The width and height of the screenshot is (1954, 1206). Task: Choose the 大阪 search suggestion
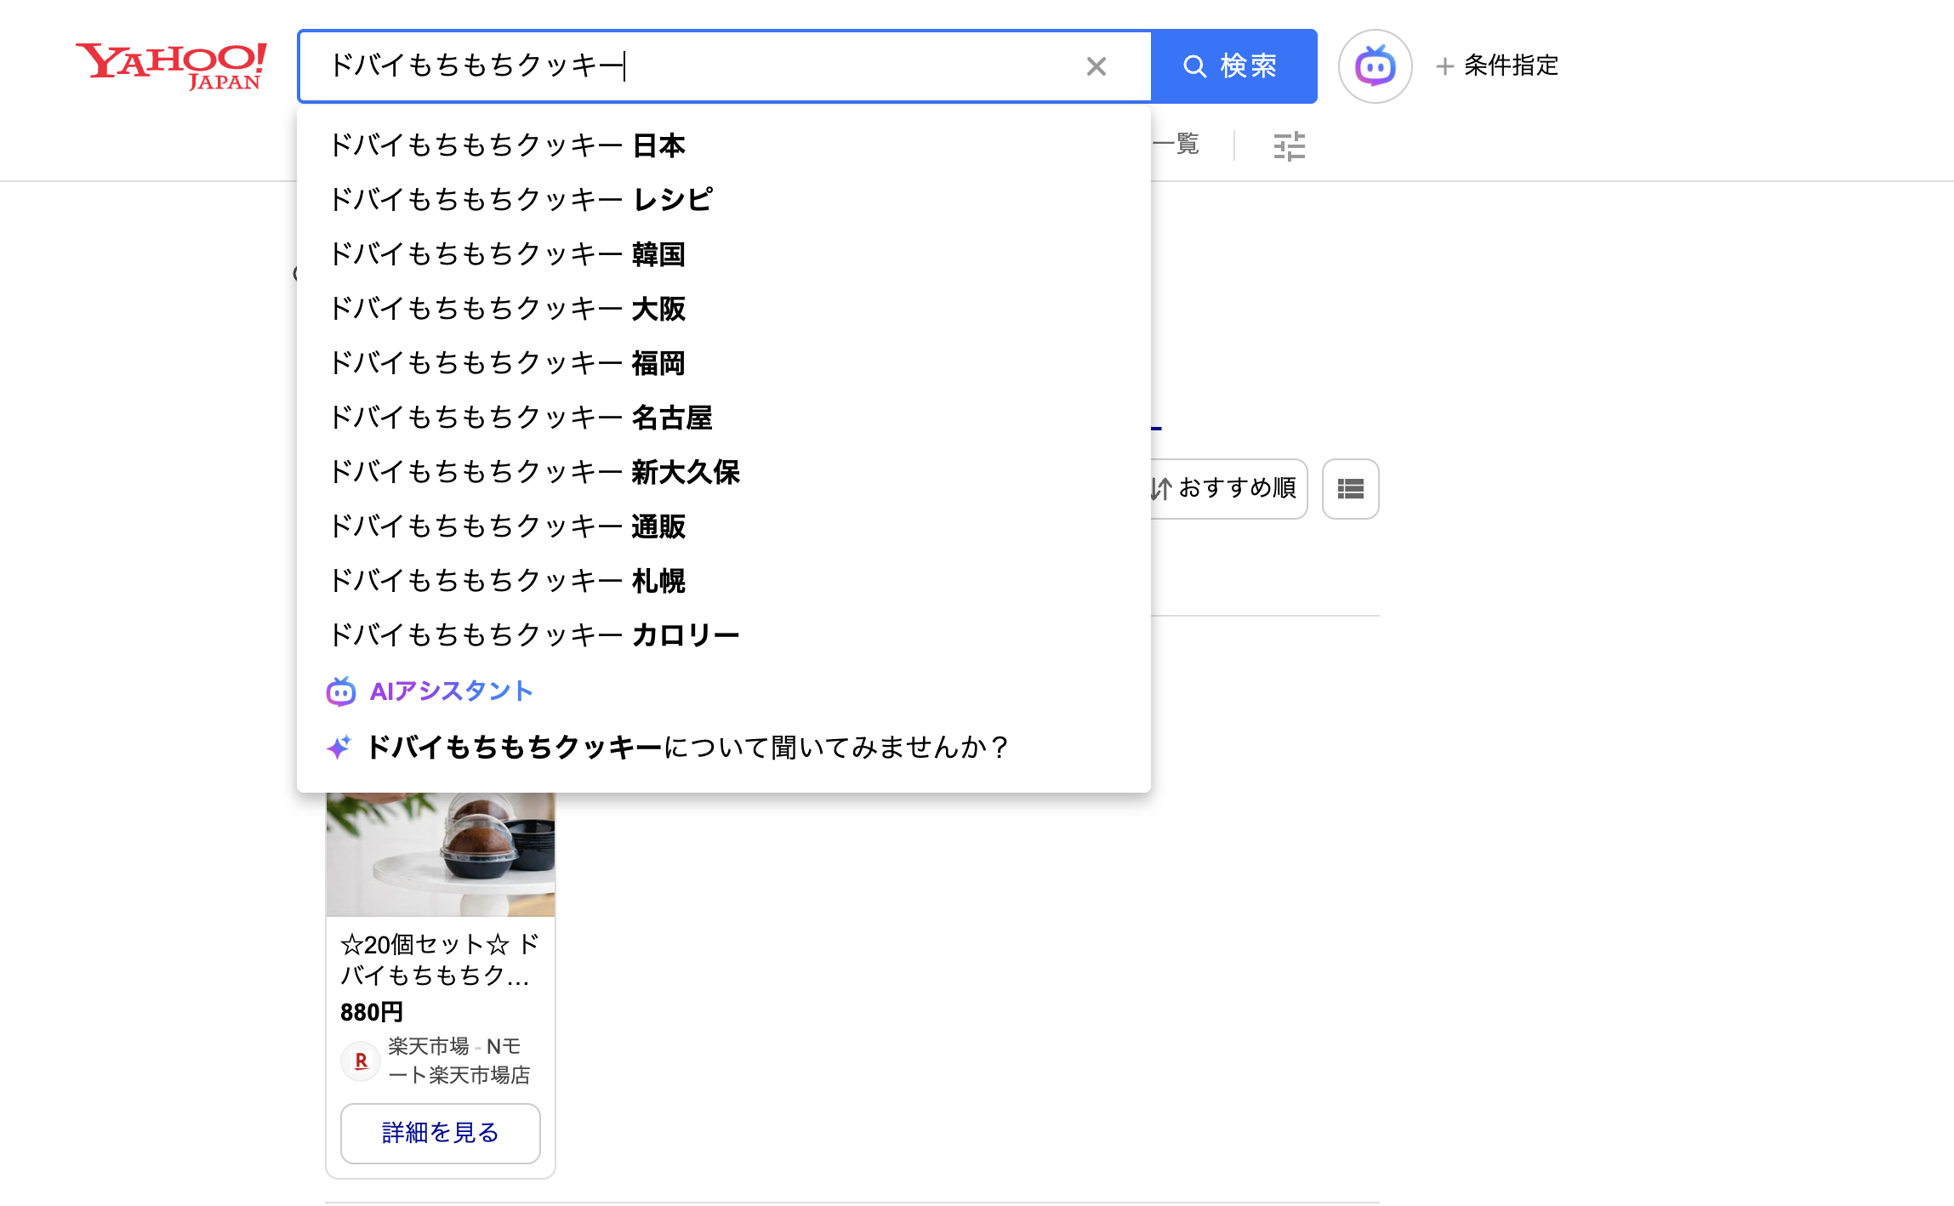point(507,309)
